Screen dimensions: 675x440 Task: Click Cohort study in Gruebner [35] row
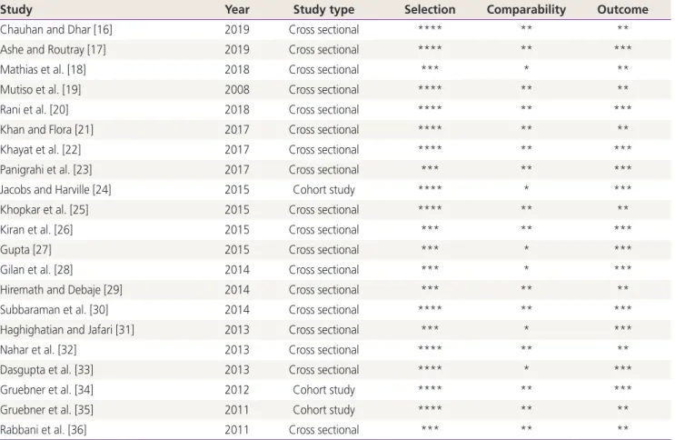[x=323, y=410]
